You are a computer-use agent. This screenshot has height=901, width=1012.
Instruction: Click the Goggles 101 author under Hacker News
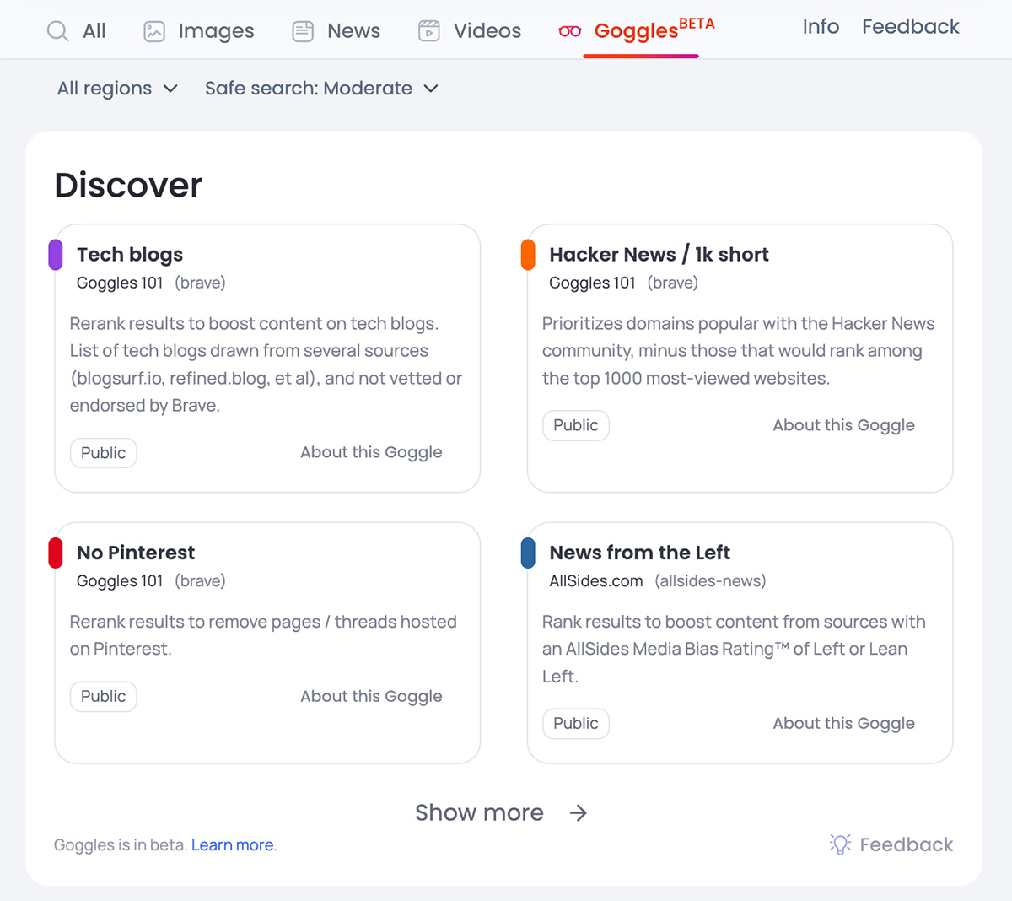[592, 283]
